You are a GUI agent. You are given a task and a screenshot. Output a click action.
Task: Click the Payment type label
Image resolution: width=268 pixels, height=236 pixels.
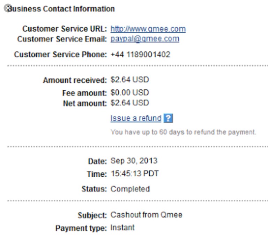pyautogui.click(x=81, y=228)
